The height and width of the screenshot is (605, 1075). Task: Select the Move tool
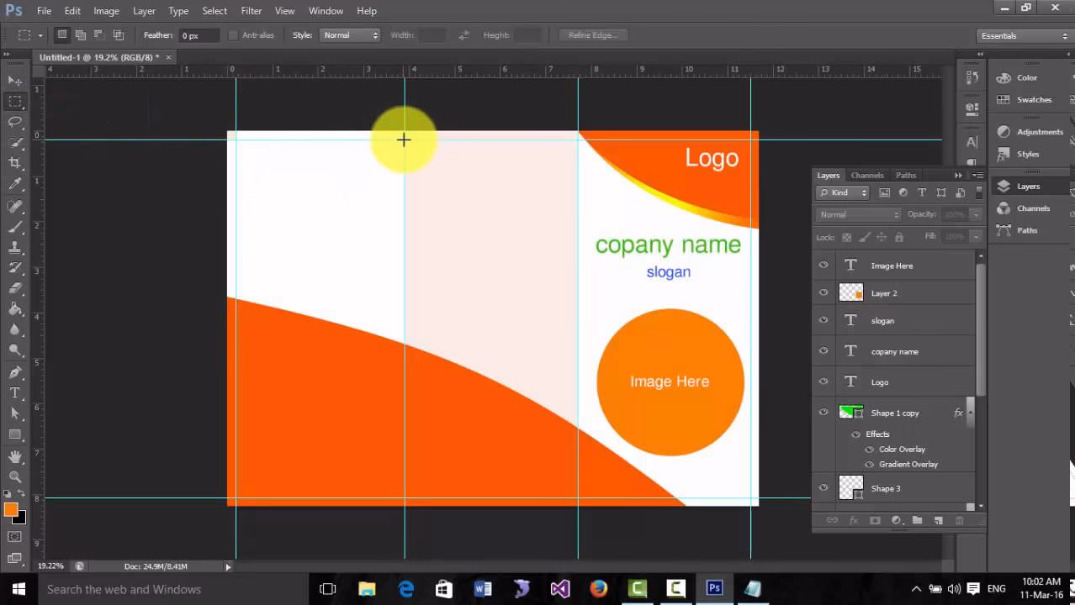click(14, 81)
